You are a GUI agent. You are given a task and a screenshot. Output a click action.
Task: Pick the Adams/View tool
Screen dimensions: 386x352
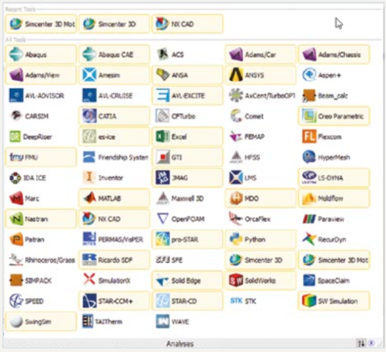(x=41, y=75)
